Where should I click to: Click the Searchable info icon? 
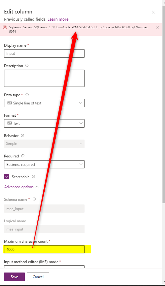33,176
